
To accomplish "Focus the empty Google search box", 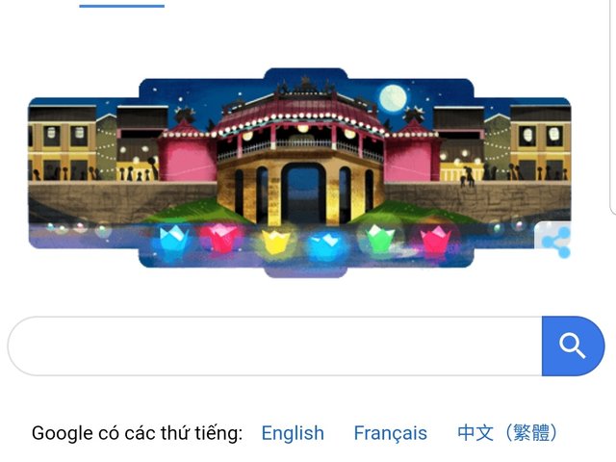I will [275, 346].
